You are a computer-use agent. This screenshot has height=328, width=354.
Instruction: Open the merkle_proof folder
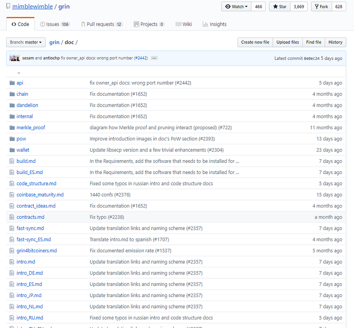point(31,127)
